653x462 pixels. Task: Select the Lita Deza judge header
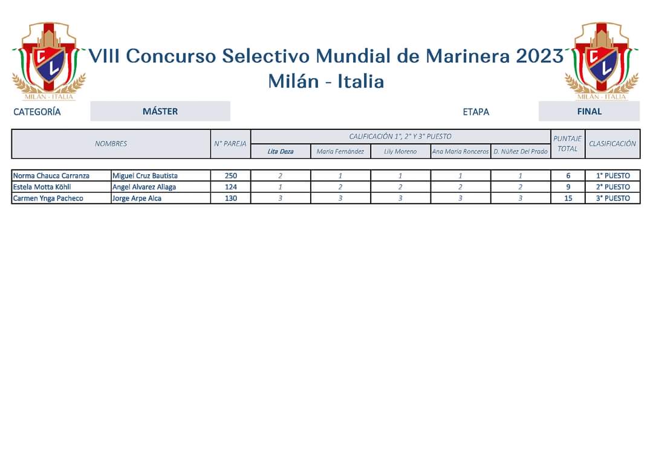[281, 151]
